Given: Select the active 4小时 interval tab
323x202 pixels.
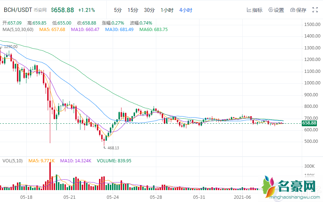Looking at the screenshot, I should click(185, 10).
